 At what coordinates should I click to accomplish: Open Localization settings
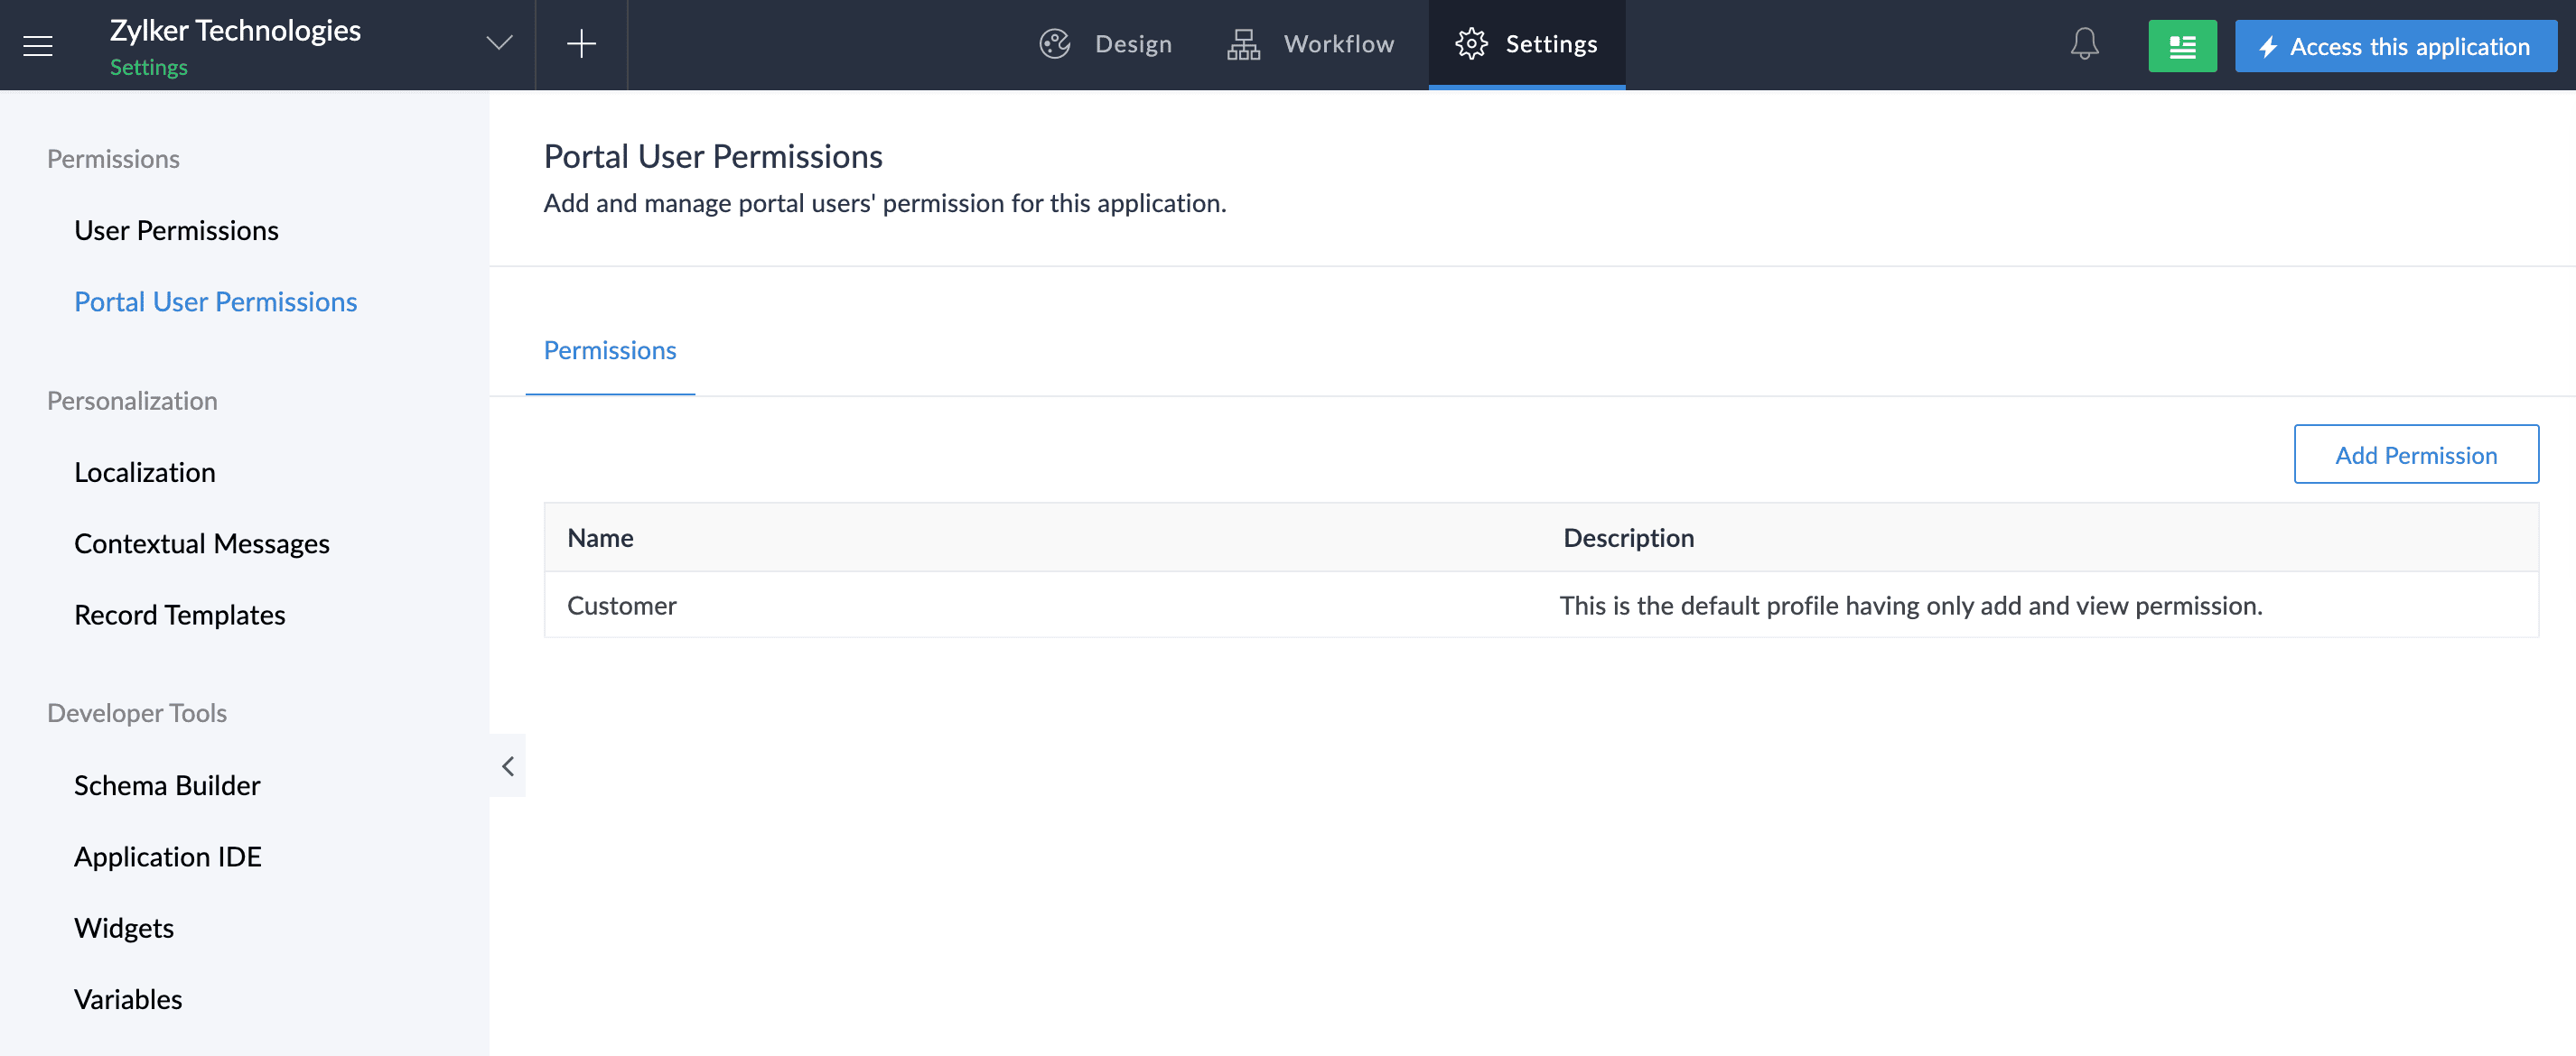pos(145,473)
